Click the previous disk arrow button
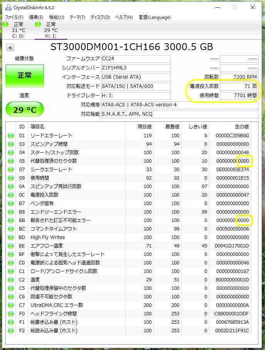 [x=10, y=47]
